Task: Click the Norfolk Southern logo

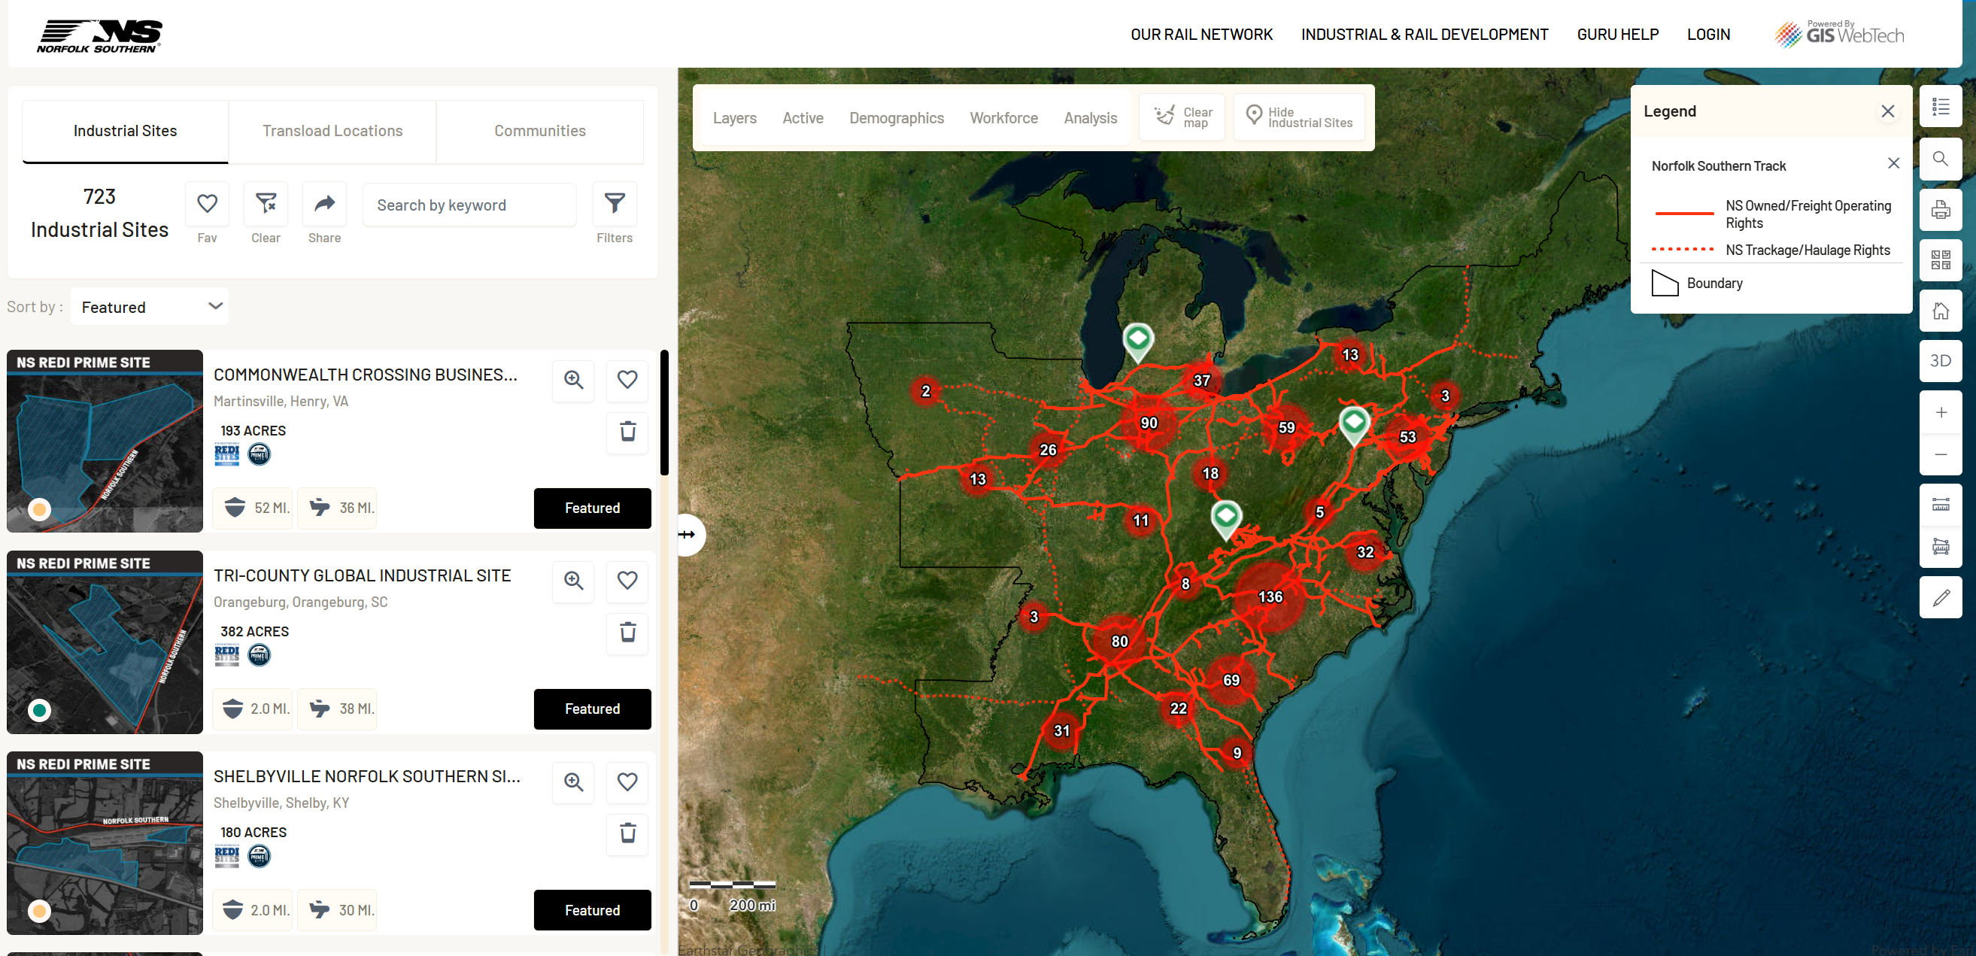Action: coord(100,36)
